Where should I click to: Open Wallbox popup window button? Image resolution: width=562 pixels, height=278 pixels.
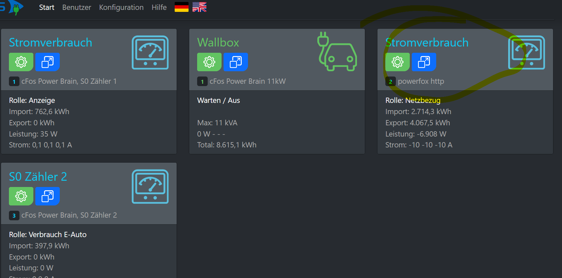[236, 62]
